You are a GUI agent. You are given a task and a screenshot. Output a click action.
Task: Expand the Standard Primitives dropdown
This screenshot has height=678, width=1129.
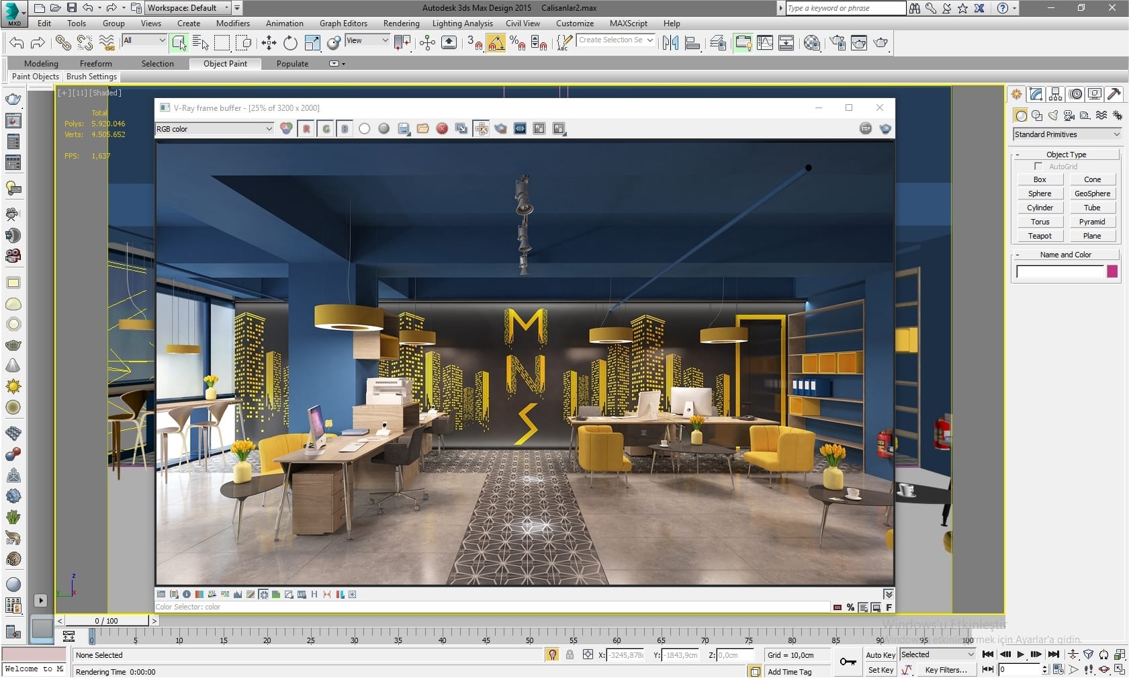pyautogui.click(x=1067, y=134)
